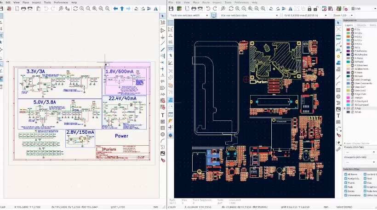The height and width of the screenshot is (210, 377).
Task: Select the Add Image tool in schematic editor
Action: coord(163,153)
